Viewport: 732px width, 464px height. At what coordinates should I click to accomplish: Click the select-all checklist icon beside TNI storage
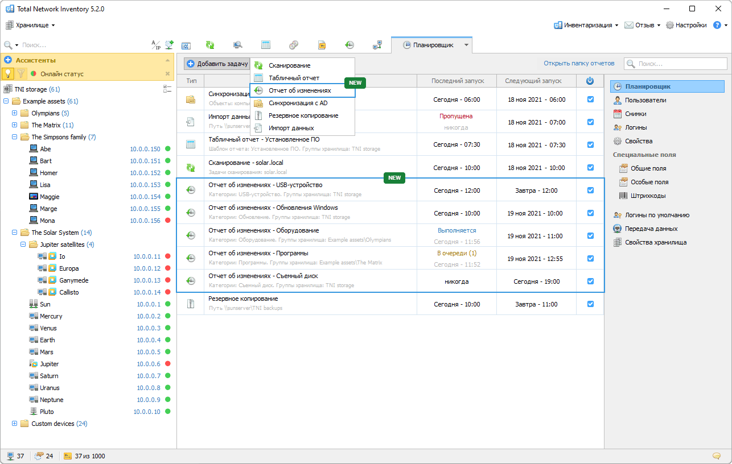167,89
